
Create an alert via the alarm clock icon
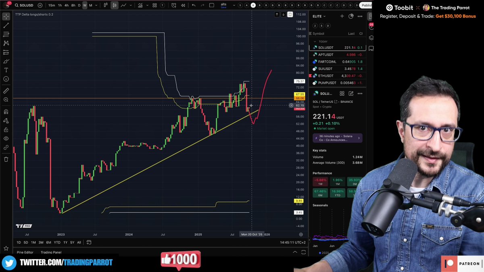point(173,5)
